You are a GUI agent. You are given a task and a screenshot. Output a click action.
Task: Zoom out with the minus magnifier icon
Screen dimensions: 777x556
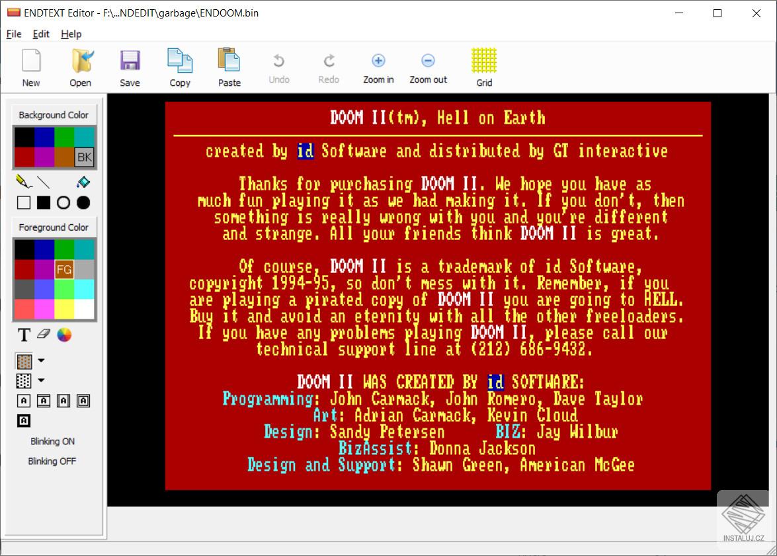coord(428,69)
